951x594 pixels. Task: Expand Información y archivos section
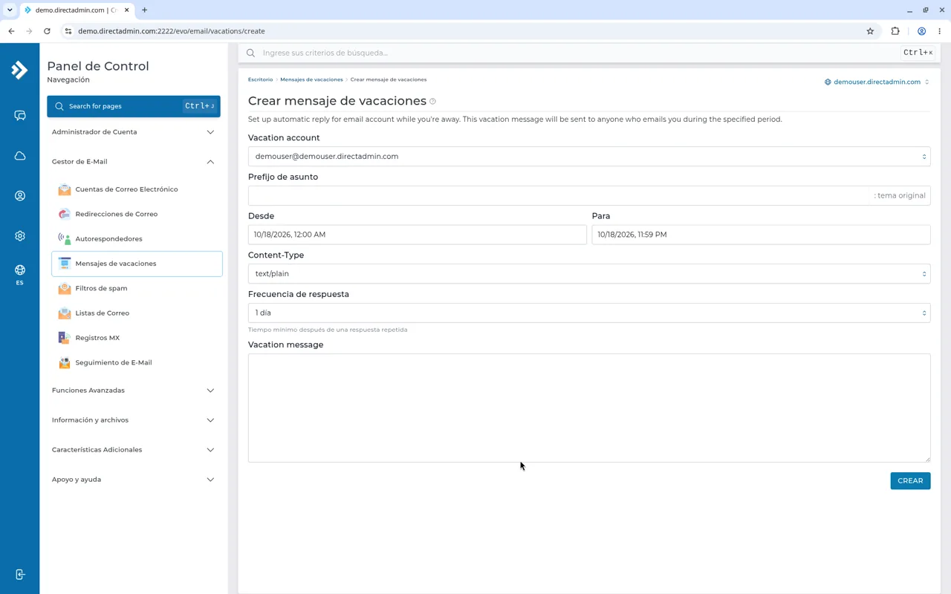tap(134, 420)
